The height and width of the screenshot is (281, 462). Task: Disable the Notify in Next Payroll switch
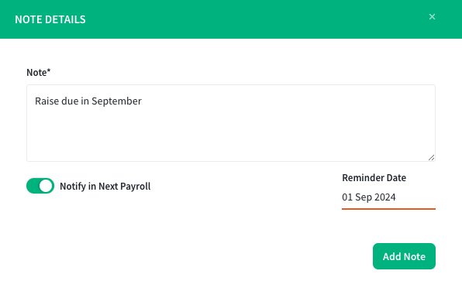pos(40,186)
